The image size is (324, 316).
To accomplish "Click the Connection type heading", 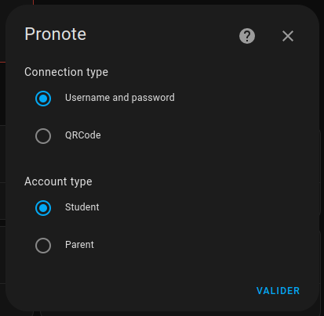I will [66, 72].
